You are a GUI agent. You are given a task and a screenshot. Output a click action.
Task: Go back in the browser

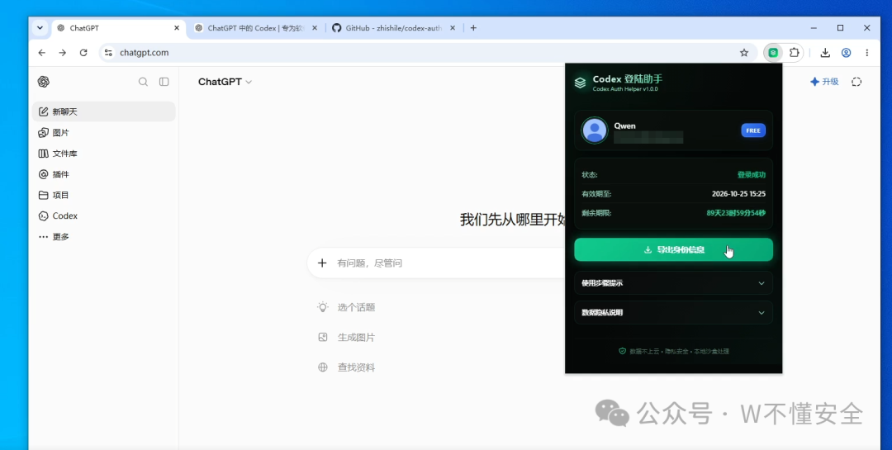[x=41, y=52]
